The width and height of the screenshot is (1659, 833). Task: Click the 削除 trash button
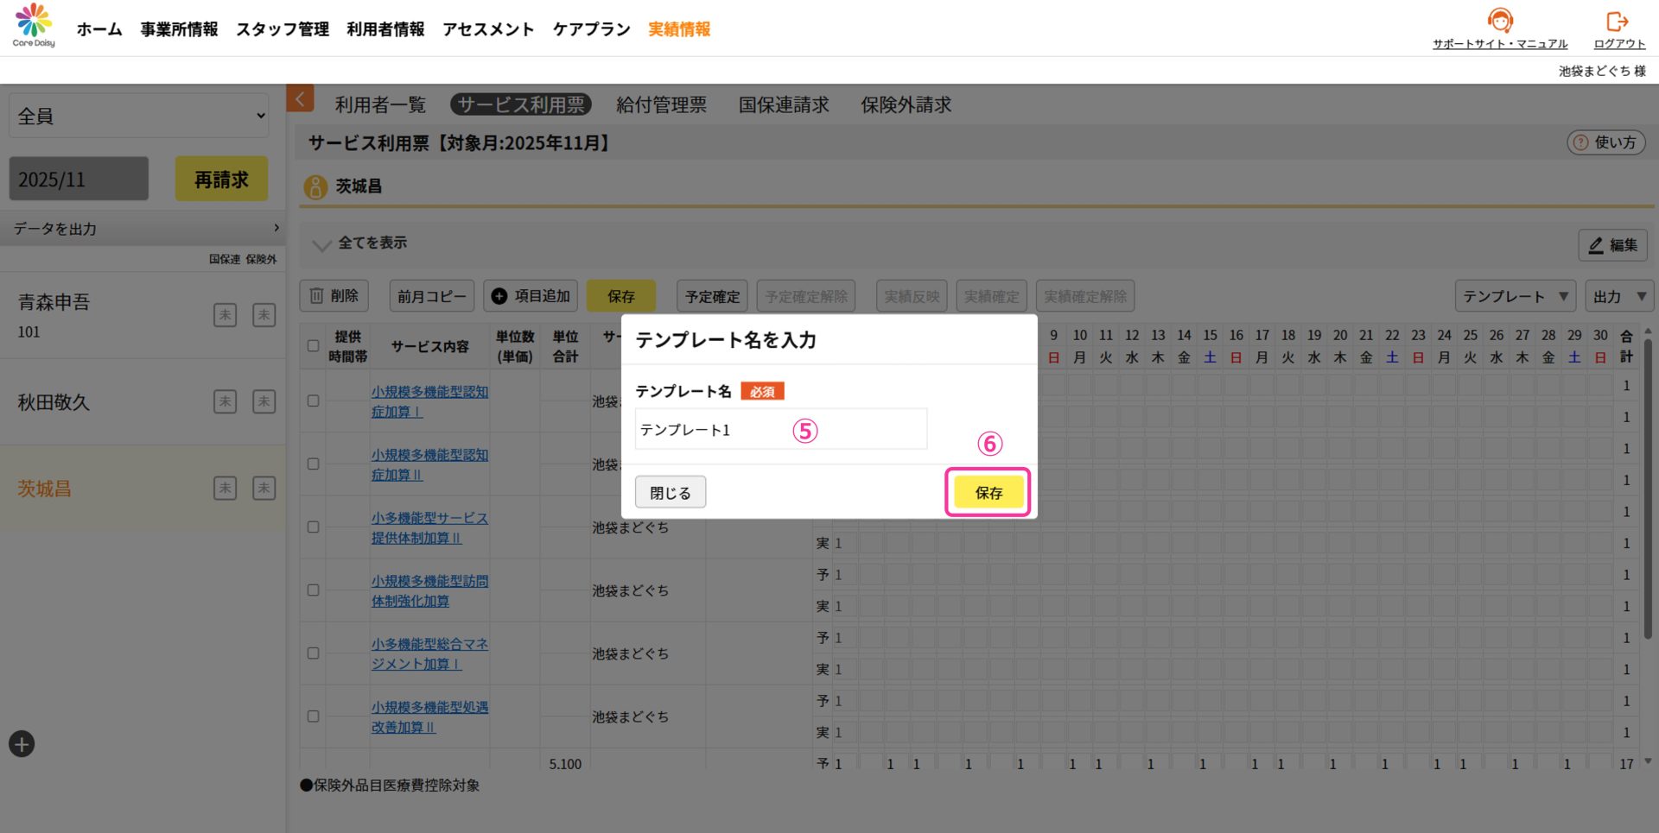[334, 296]
